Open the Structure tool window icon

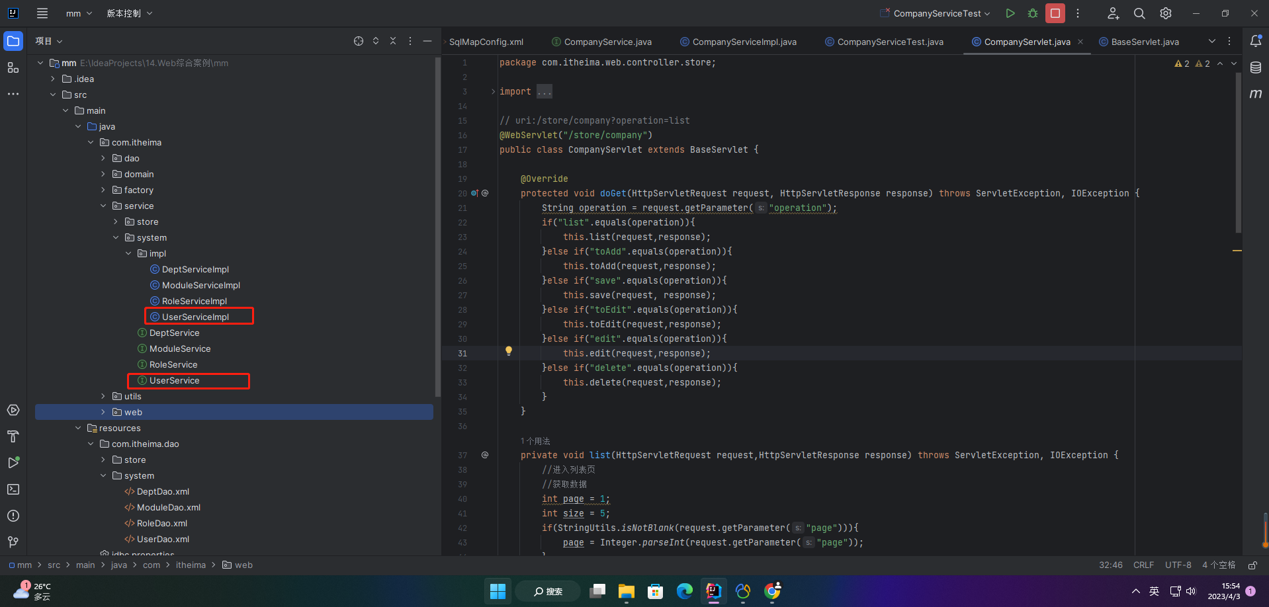tap(13, 67)
